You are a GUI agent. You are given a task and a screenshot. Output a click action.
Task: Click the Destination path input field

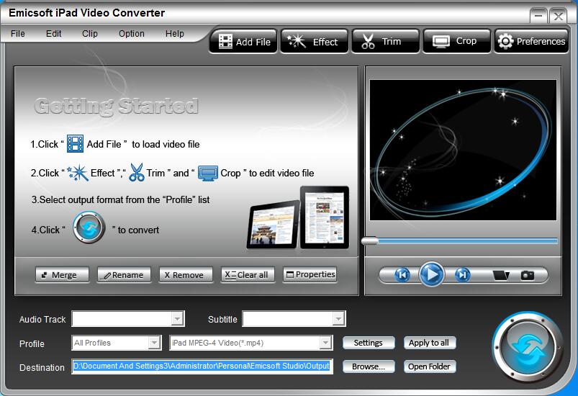tap(202, 366)
